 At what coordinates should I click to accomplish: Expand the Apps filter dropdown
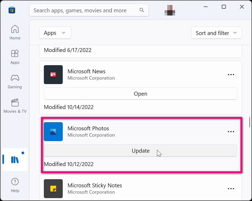55,33
